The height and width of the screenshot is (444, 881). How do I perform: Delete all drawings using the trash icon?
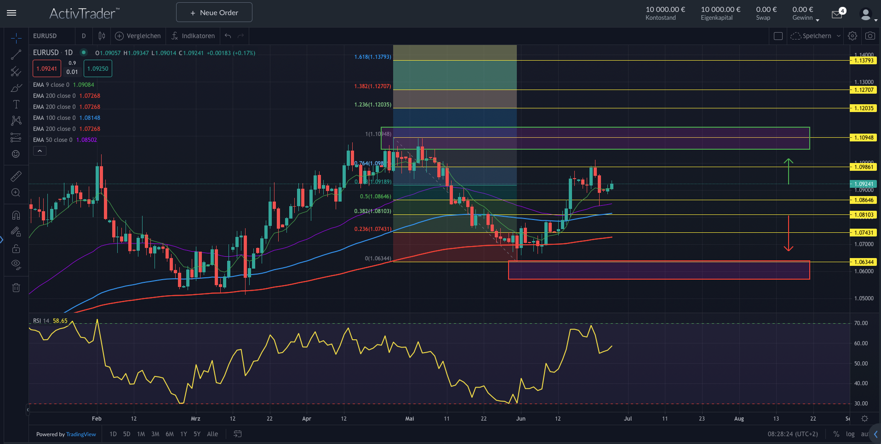click(16, 287)
